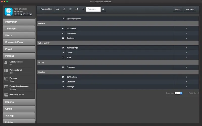Viewport: 202px width, 126px height.
Task: Expand the Education row chevron
Action: coord(186,82)
